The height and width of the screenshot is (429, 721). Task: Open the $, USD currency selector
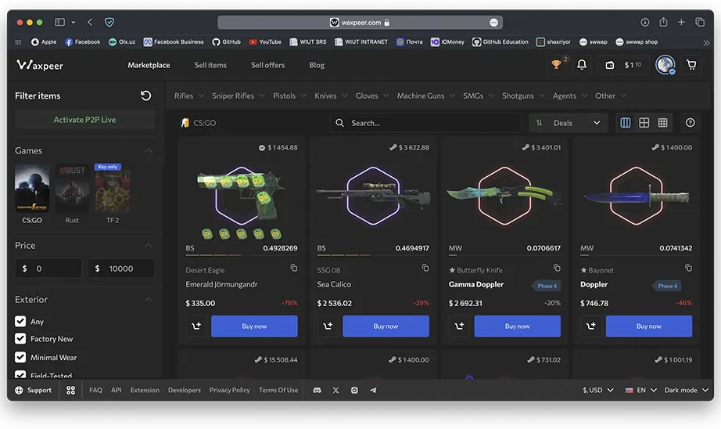[x=597, y=391]
